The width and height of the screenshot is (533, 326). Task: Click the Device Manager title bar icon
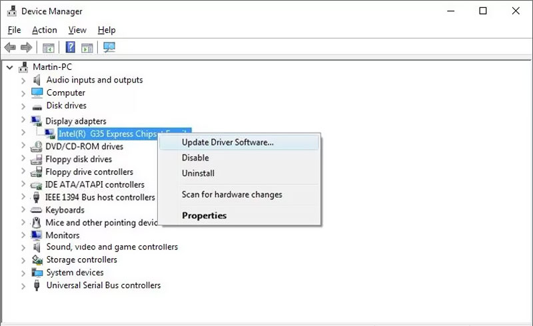[x=11, y=11]
